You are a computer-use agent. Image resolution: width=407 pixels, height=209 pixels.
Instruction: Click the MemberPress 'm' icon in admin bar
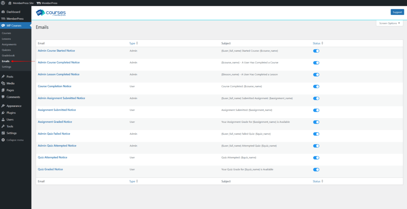[38, 3]
